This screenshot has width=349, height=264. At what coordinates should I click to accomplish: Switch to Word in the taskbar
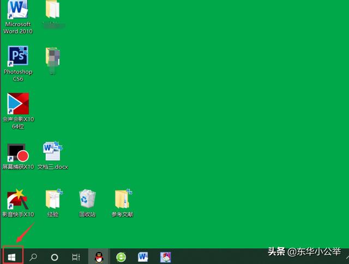pyautogui.click(x=143, y=256)
